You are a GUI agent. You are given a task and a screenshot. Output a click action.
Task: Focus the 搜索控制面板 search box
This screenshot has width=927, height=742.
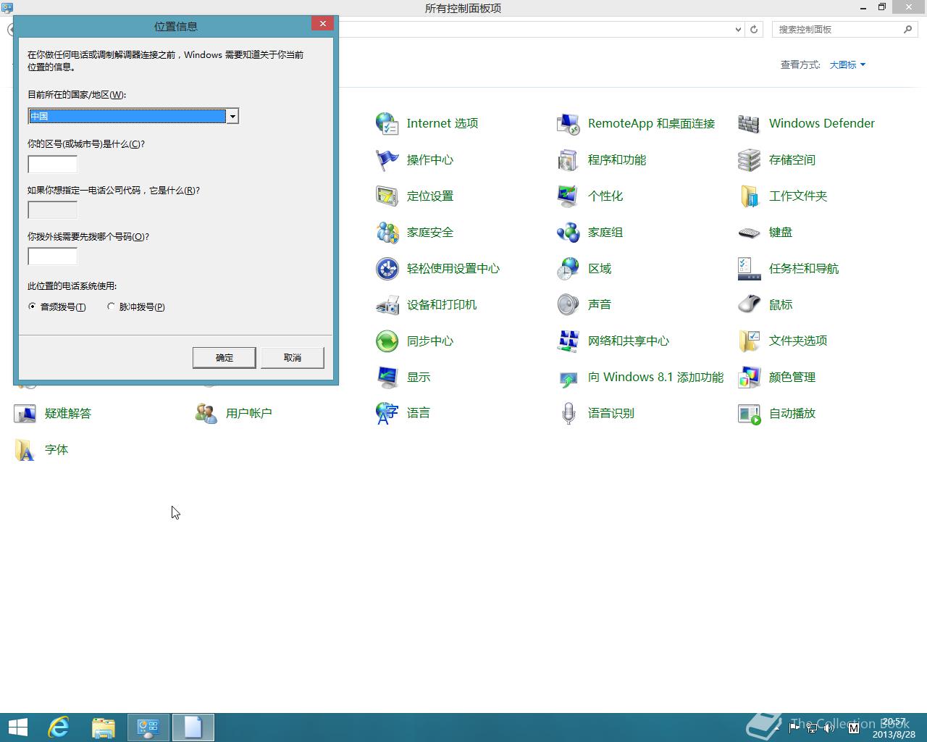tap(837, 30)
